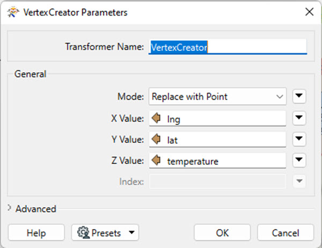
Task: Click the X Value field containing lng
Action: tap(217, 118)
